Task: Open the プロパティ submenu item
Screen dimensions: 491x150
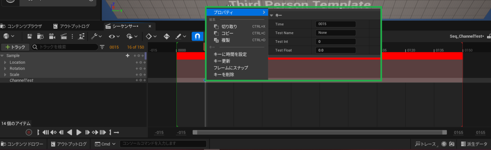Action: tap(237, 13)
